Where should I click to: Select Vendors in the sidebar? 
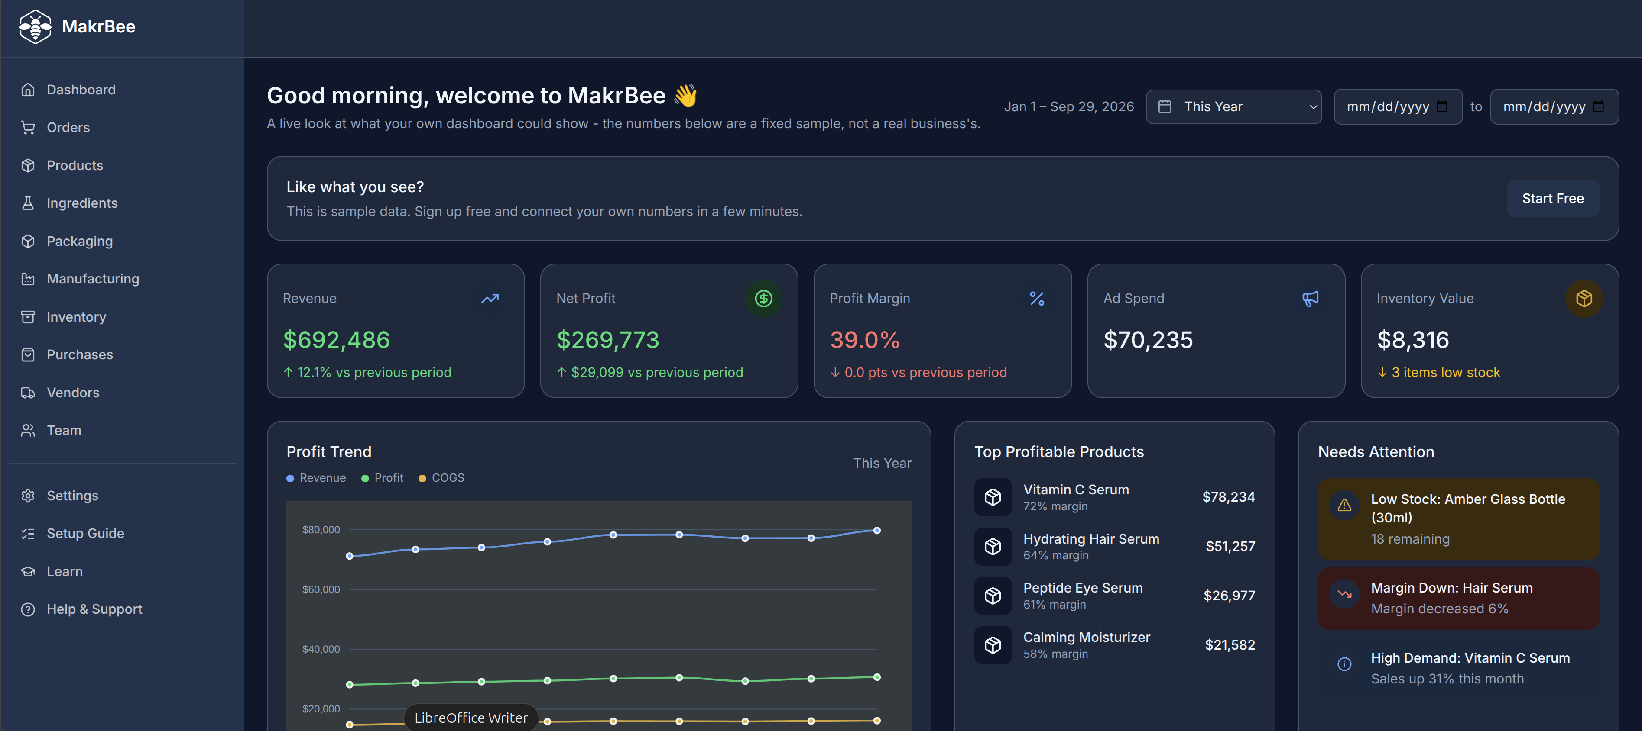click(x=122, y=393)
